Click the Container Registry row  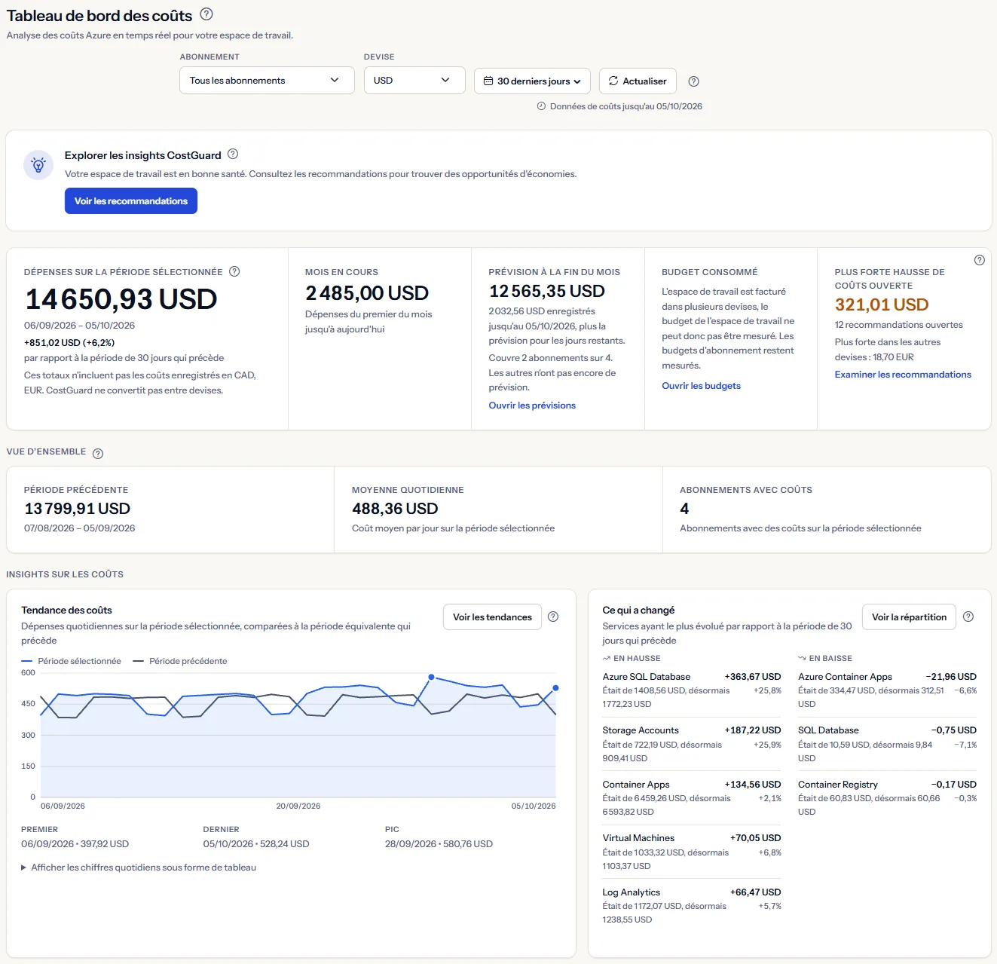[x=887, y=798]
